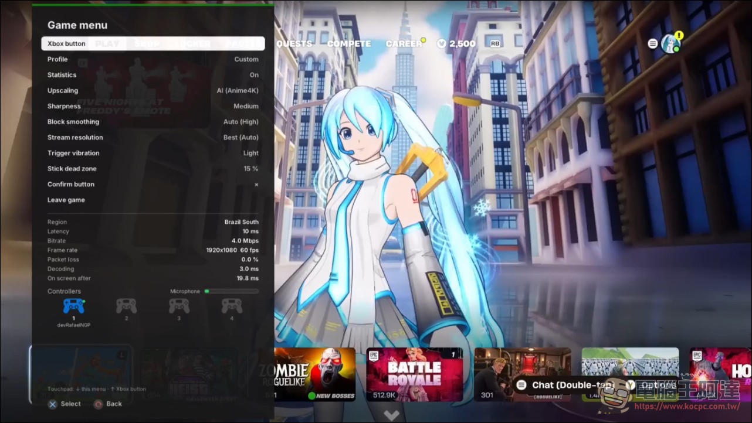Open the Battle Royale game tile
This screenshot has width=752, height=423.
pyautogui.click(x=415, y=374)
